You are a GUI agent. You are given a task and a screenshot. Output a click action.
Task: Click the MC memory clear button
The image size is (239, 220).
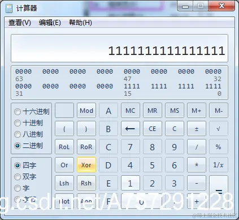click(x=131, y=111)
